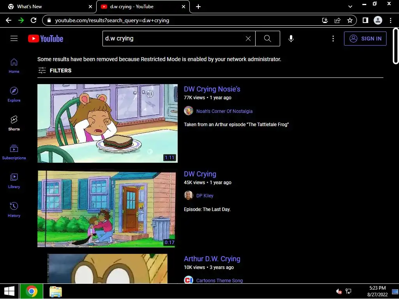Go to the YouTube logo homepage

coord(46,39)
